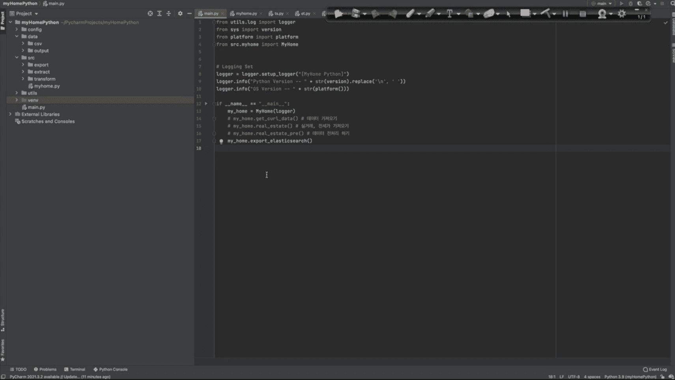Toggle the Structure tool window on left edge
Screen dimensions: 675x380
[3, 320]
